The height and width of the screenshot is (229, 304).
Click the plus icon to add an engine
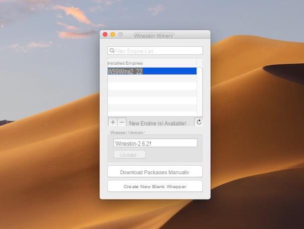(x=113, y=122)
